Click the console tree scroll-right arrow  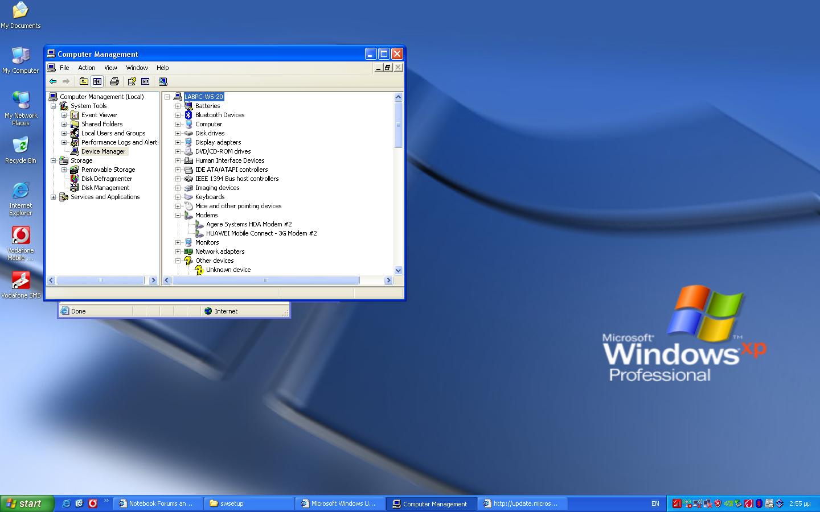click(153, 280)
